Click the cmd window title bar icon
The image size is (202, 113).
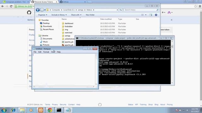pyautogui.click(x=77, y=38)
